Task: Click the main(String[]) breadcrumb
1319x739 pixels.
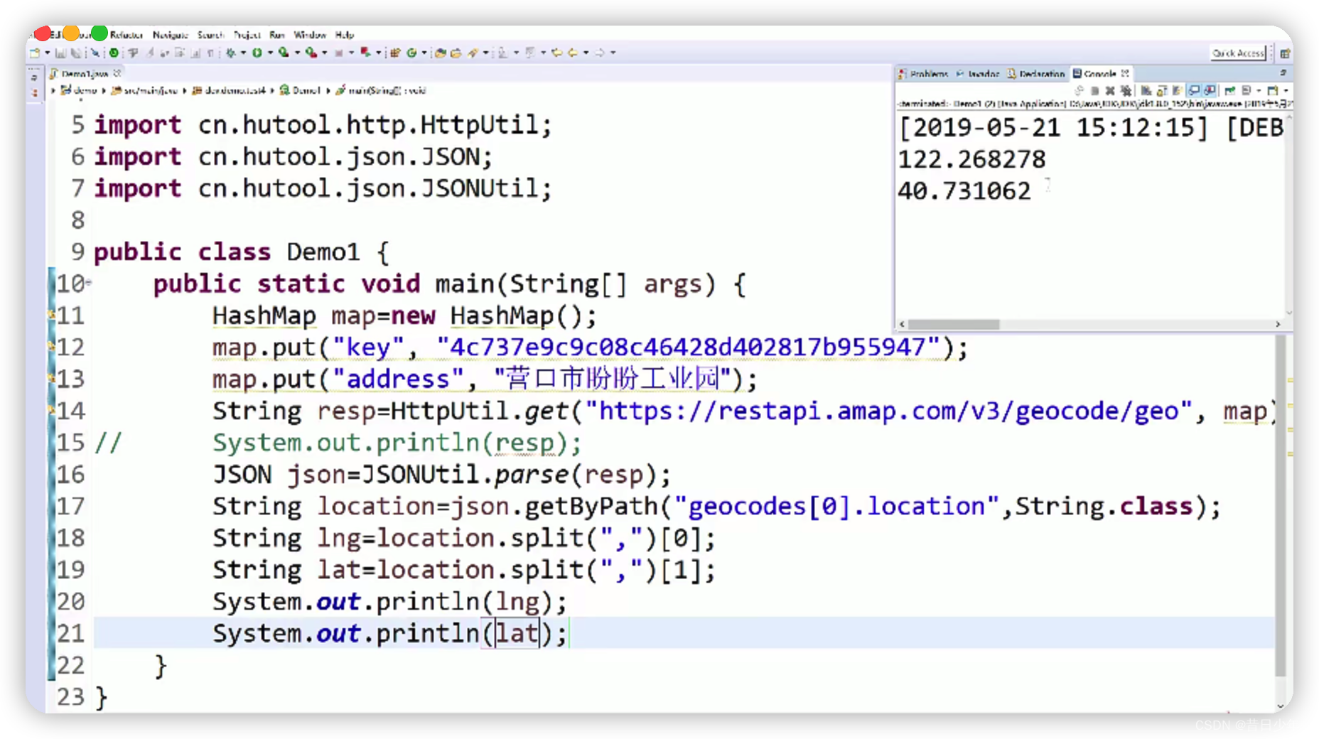Action: click(x=381, y=90)
